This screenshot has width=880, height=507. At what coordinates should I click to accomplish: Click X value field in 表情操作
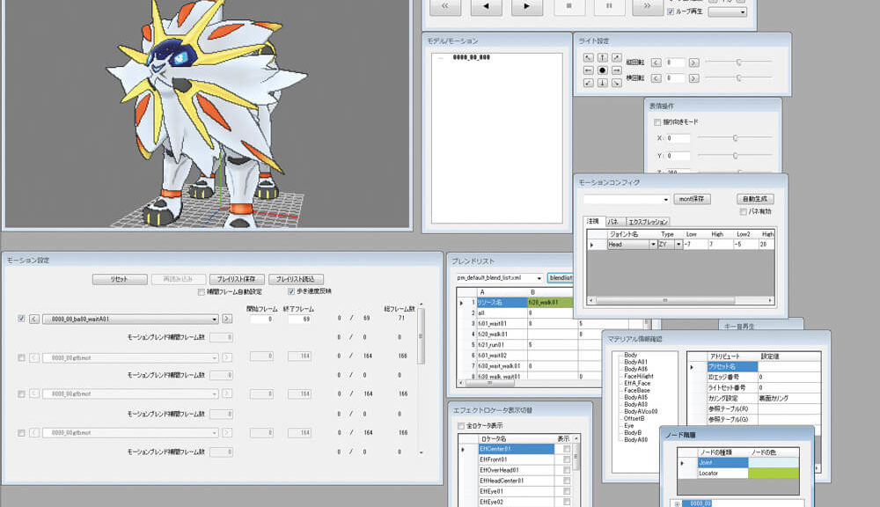678,138
